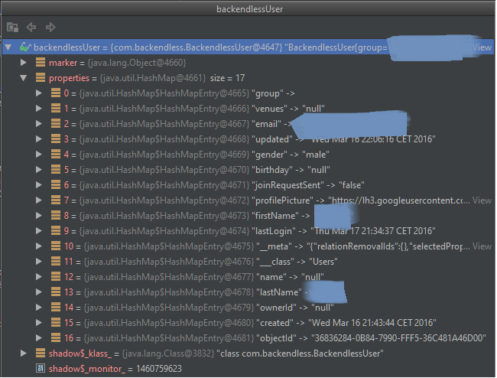Select the marker field name
Viewport: 497px width, 378px height.
pos(63,63)
